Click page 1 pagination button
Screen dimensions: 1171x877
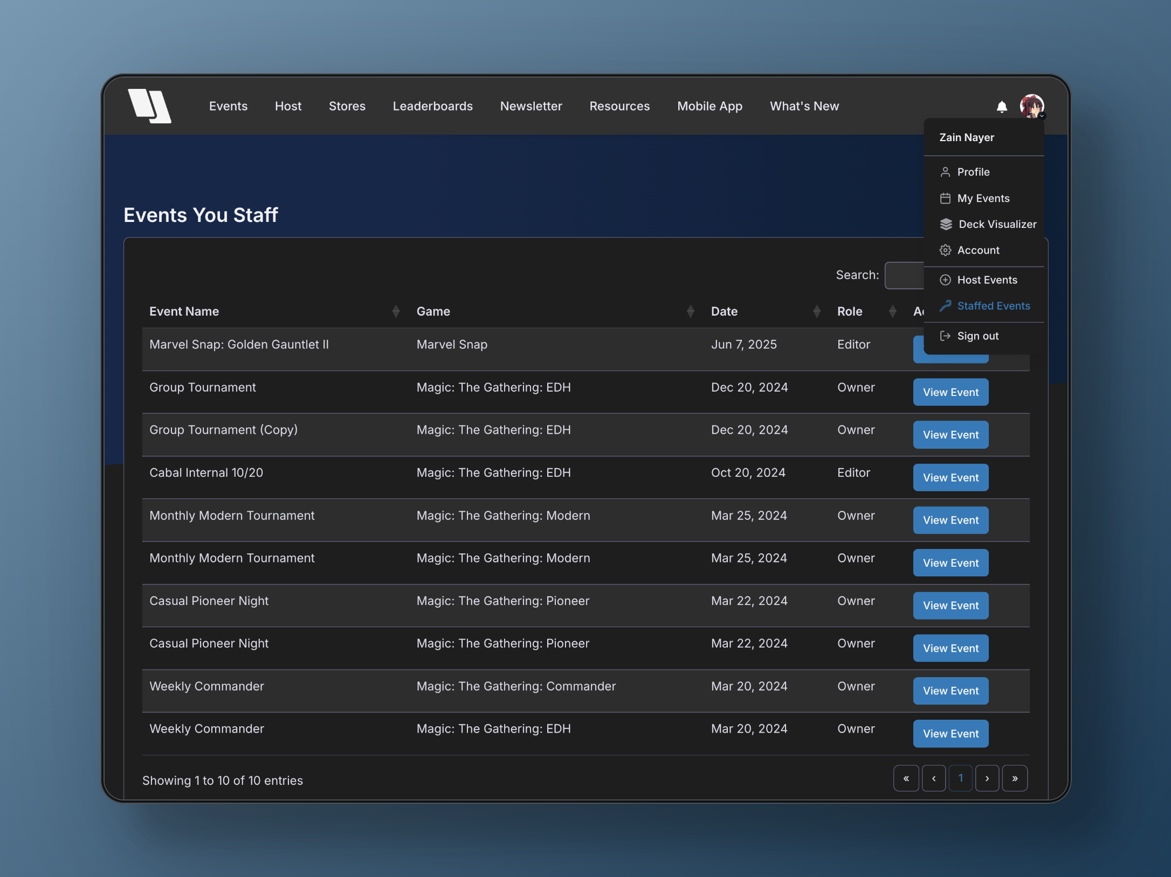point(960,778)
